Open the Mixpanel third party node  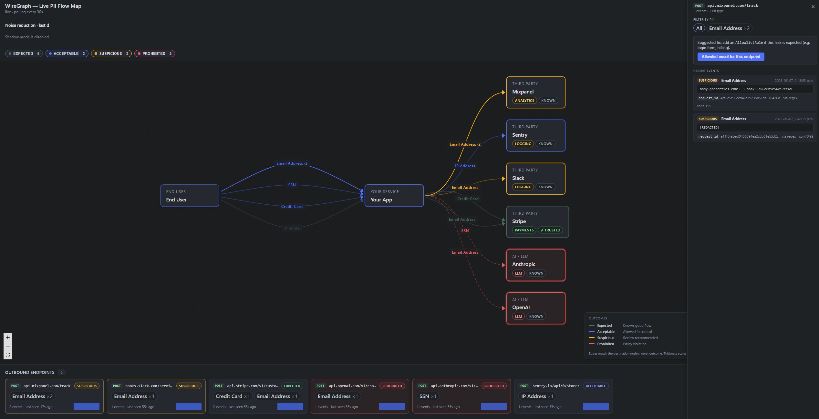coord(536,93)
